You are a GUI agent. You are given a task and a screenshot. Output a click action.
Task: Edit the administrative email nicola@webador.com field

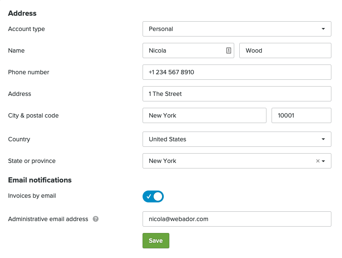[x=237, y=219]
